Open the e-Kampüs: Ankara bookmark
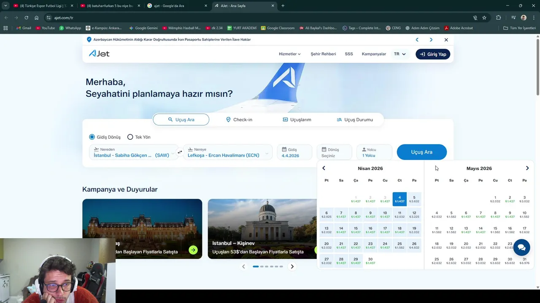This screenshot has width=540, height=303. pos(103,28)
